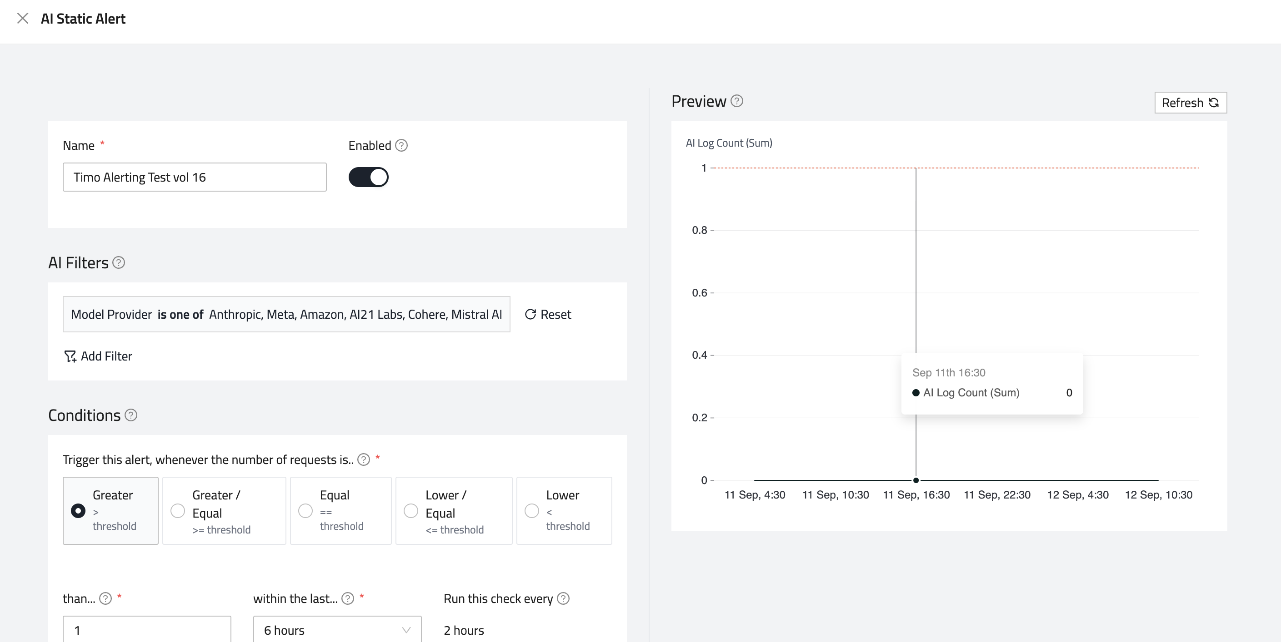Click help icon next to trigger condition label

(x=364, y=459)
